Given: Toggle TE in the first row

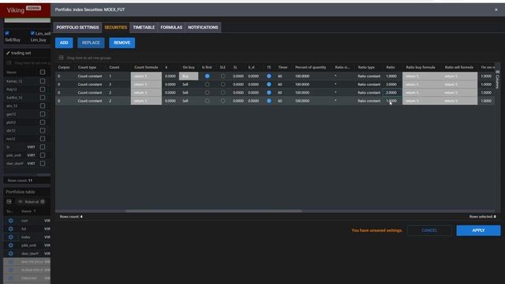Looking at the screenshot, I should tap(269, 77).
